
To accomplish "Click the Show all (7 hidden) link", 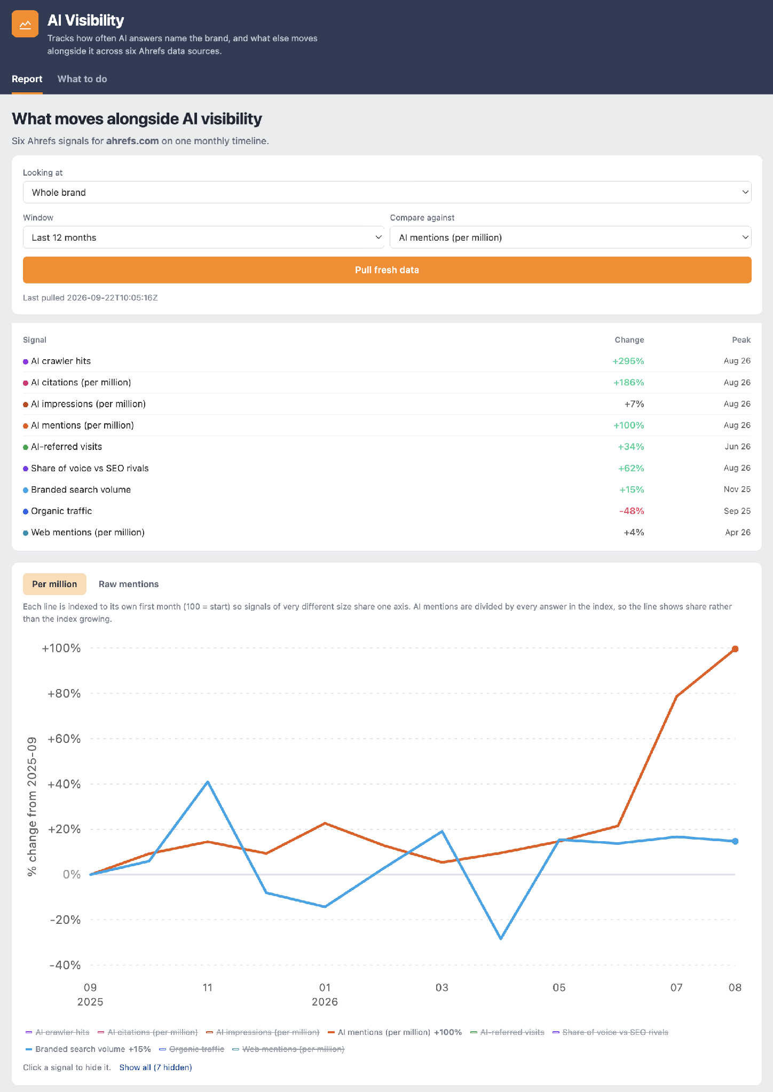I will [x=155, y=1067].
